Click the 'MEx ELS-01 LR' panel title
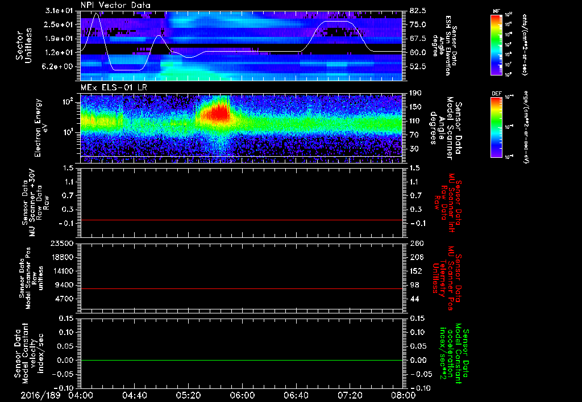The height and width of the screenshot is (402, 582). click(x=113, y=88)
